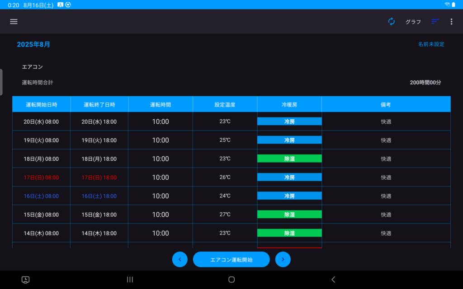This screenshot has height=289, width=463.
Task: Tap 25℃ temperature in 19日(火) row
Action: coord(225,140)
